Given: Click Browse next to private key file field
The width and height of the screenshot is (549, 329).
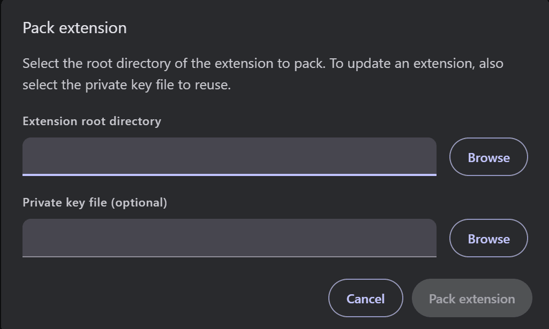Looking at the screenshot, I should (x=488, y=238).
